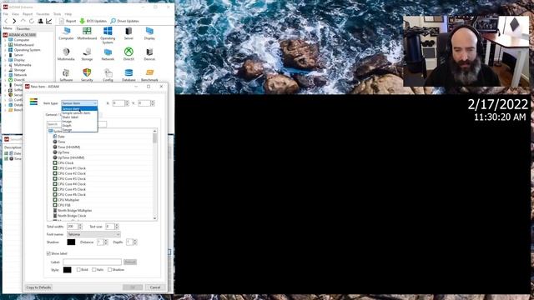Click the user profile toolbar icon

pos(40,21)
